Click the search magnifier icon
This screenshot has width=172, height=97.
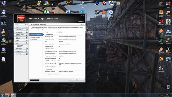[x=26, y=24]
